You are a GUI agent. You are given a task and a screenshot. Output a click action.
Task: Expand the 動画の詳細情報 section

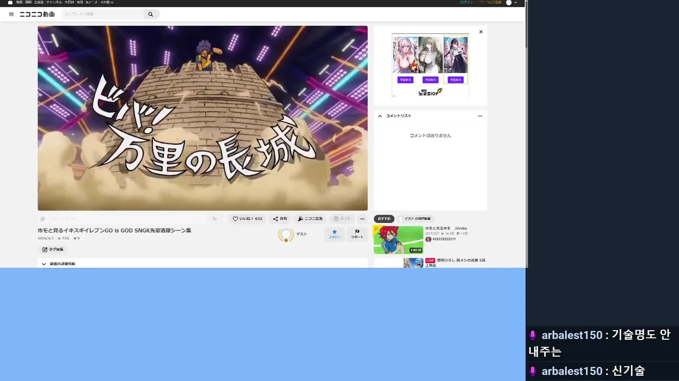point(203,264)
